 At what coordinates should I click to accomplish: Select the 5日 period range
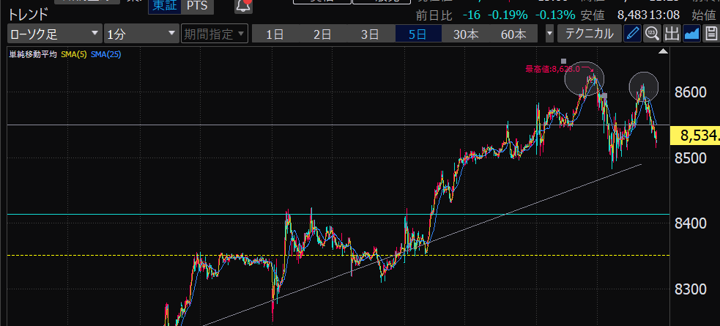pos(418,34)
